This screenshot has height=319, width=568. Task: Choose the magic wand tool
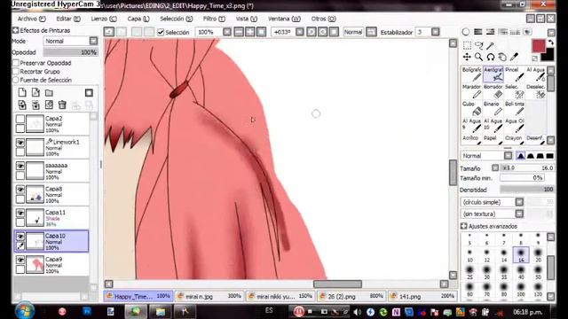point(490,45)
